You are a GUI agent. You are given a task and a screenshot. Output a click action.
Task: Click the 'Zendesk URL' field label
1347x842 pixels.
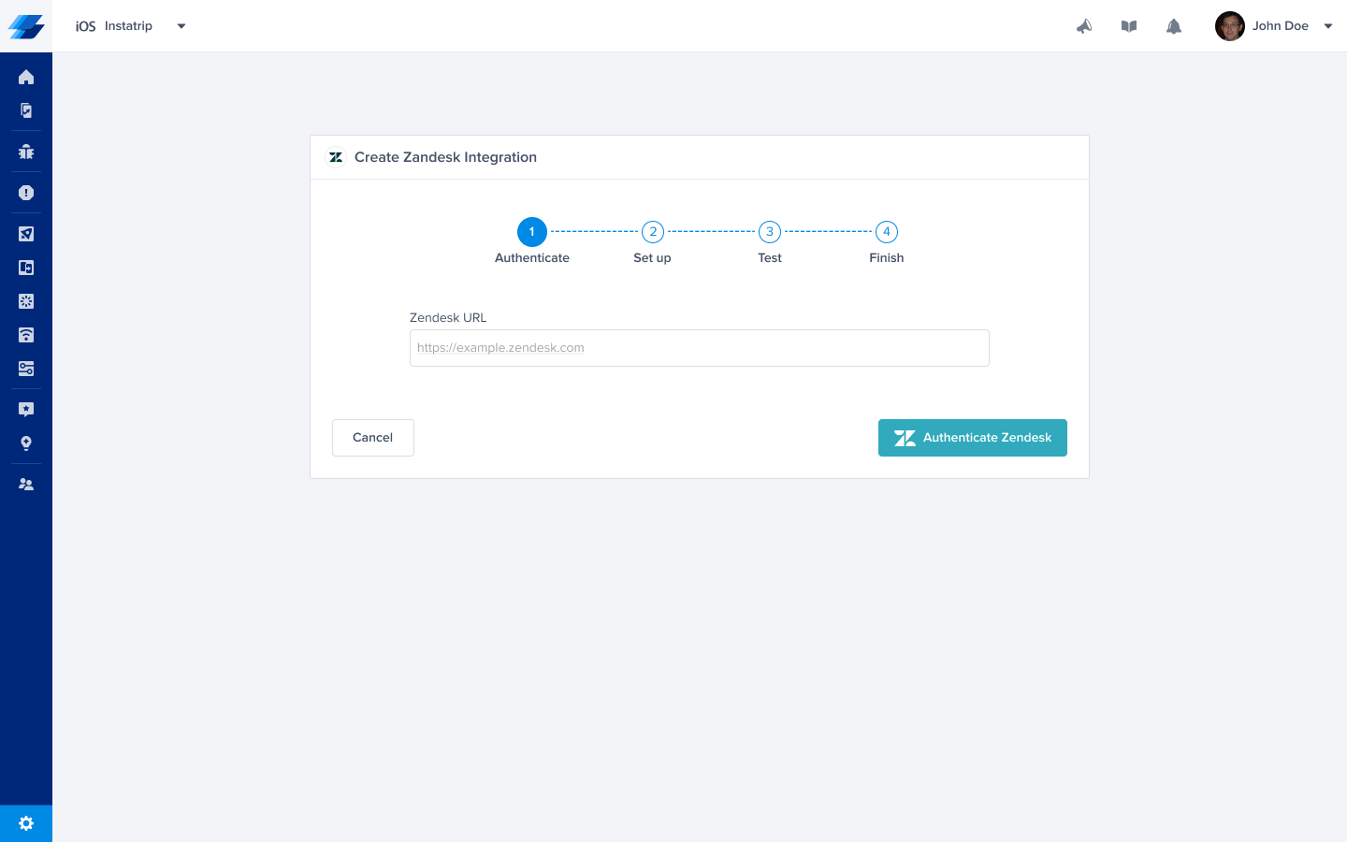click(448, 318)
